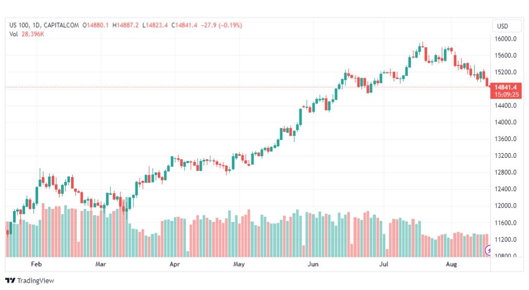Click the Aug label on time axis
Screen dimensions: 529x290
(452, 264)
